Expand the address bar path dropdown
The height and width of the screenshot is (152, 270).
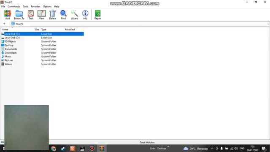pyautogui.click(x=268, y=24)
